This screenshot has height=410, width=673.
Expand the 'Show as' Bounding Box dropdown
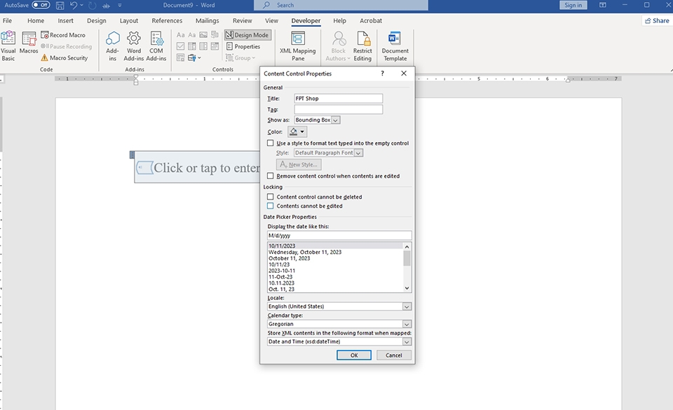[336, 120]
